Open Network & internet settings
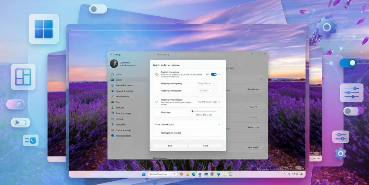369x185 pixels. [x=124, y=91]
